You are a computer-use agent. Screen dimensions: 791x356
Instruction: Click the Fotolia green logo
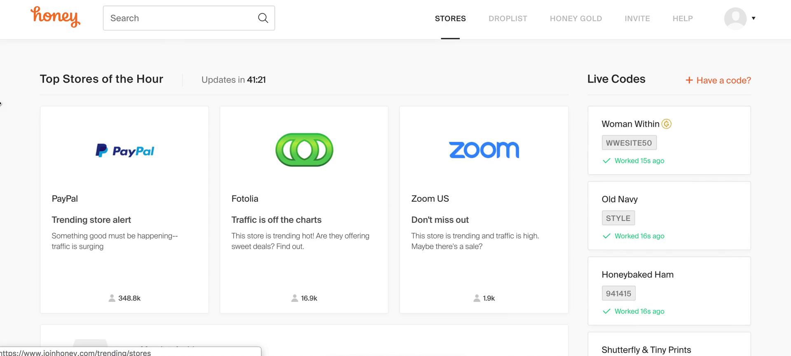[x=304, y=150]
